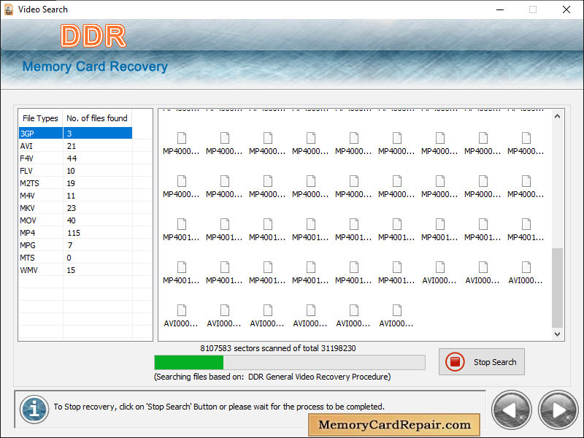Select the MP4 file type row
The width and height of the screenshot is (584, 438).
(75, 233)
